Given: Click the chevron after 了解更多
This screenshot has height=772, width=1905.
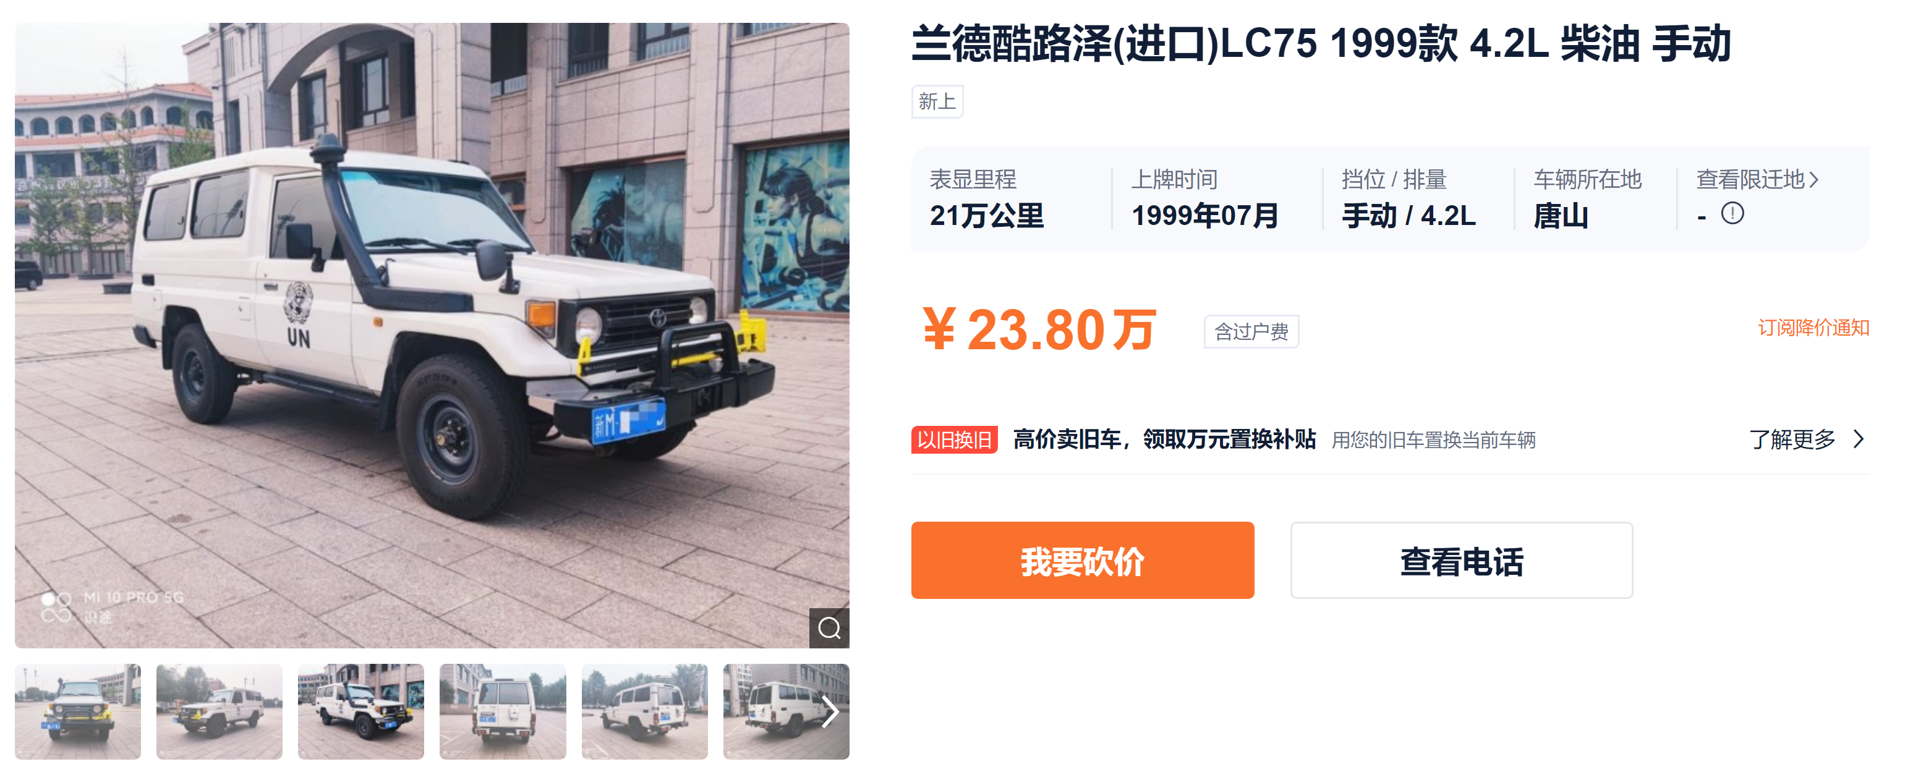Looking at the screenshot, I should tap(1859, 439).
